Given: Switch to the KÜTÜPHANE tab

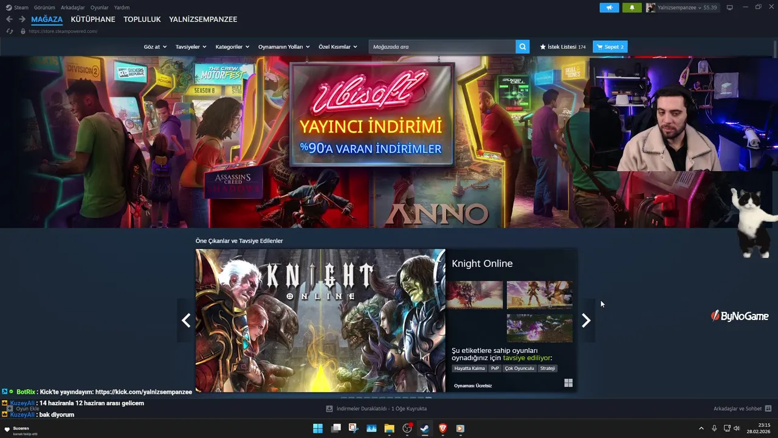Looking at the screenshot, I should coord(93,19).
